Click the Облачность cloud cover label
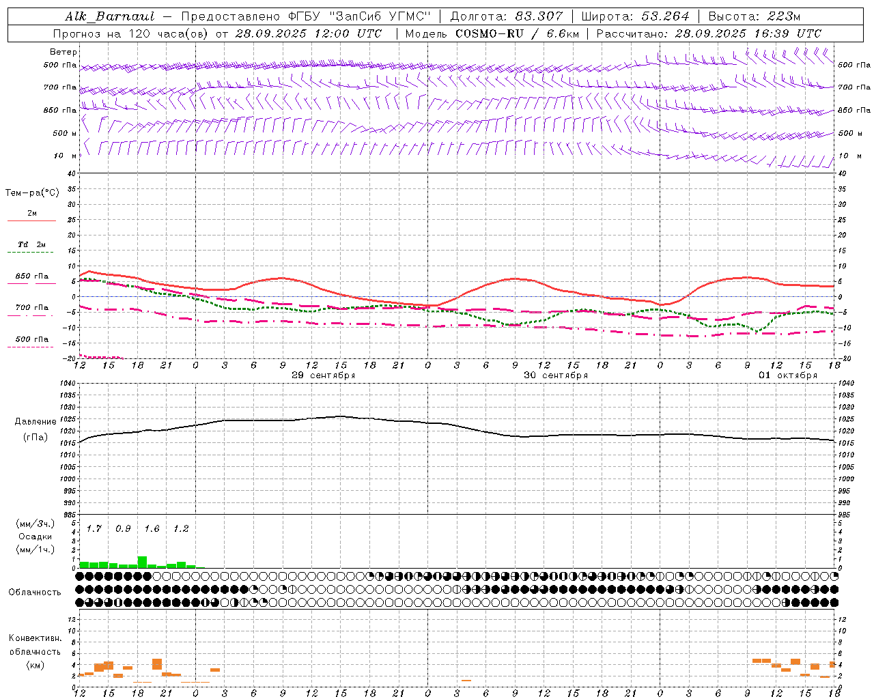The height and width of the screenshot is (699, 874). tap(35, 593)
